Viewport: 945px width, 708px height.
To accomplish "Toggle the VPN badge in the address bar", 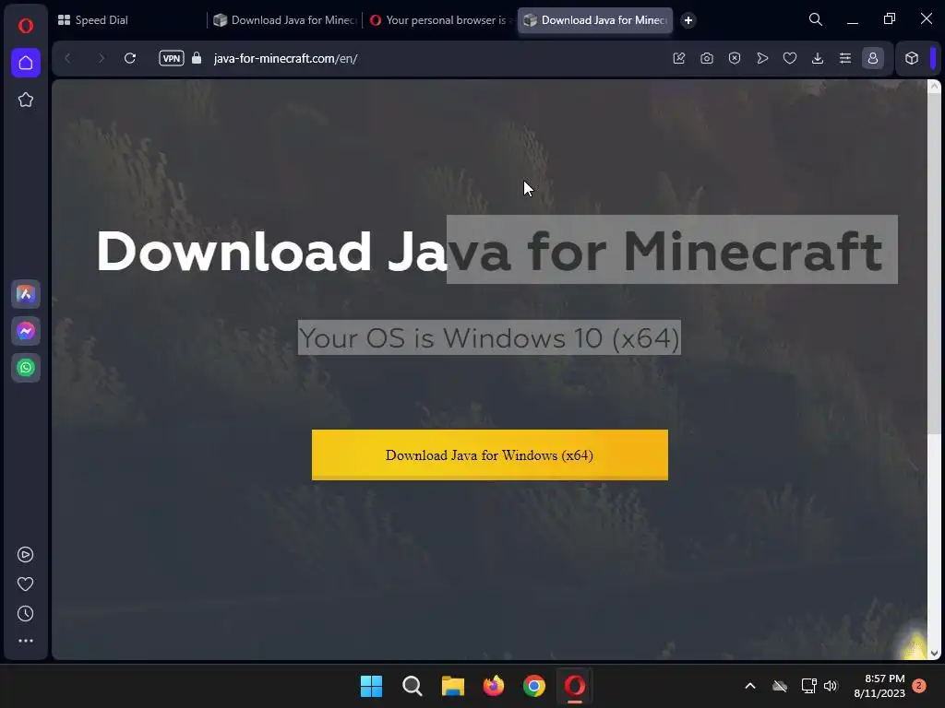I will [171, 58].
